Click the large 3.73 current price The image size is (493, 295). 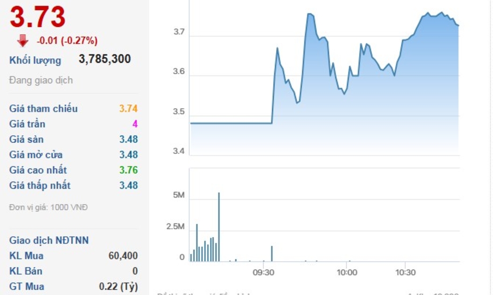coord(38,17)
